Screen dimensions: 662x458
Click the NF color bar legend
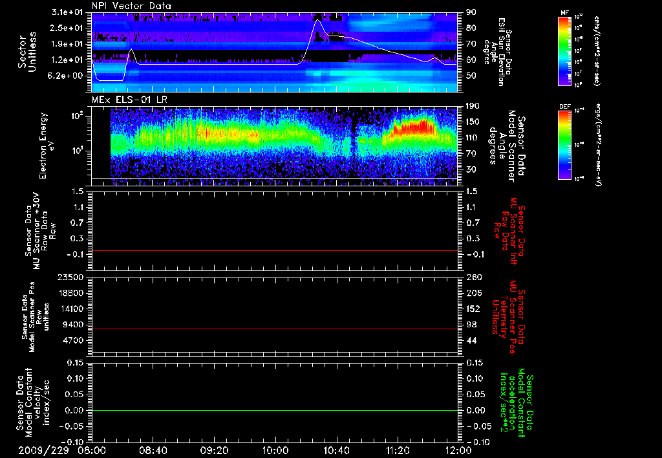pyautogui.click(x=565, y=51)
